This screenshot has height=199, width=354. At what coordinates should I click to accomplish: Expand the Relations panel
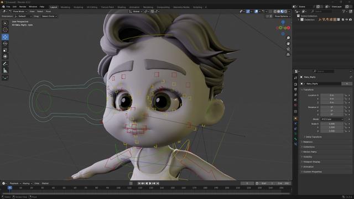click(x=308, y=142)
